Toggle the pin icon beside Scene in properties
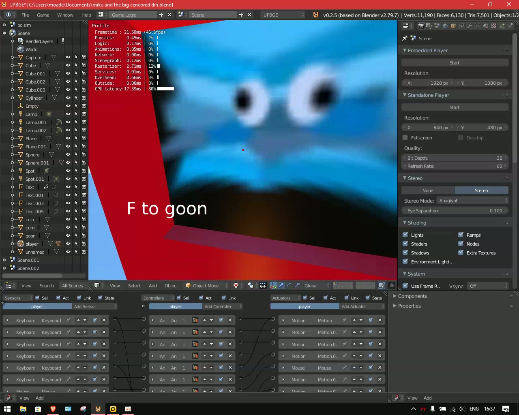The width and height of the screenshot is (519, 415). [405, 38]
